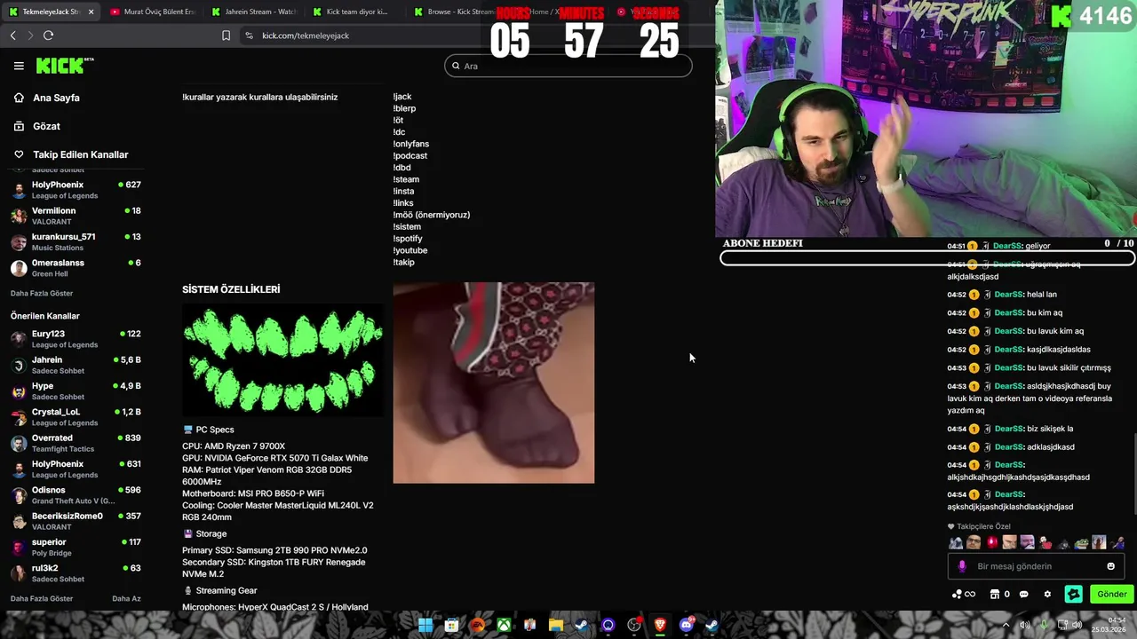Screen dimensions: 1137x639
Task: Open kurankursu_571 channel
Action: [76, 241]
